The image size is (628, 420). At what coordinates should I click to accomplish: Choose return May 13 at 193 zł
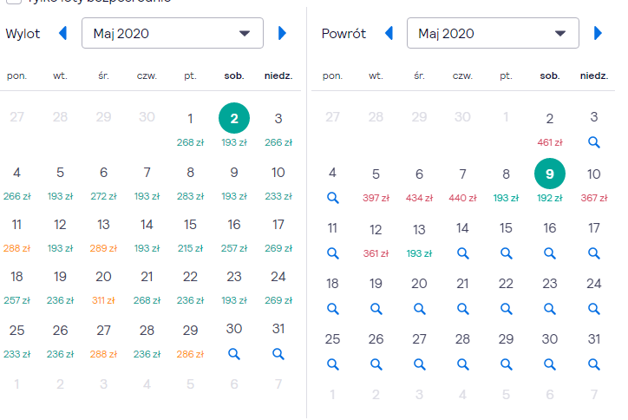point(419,240)
